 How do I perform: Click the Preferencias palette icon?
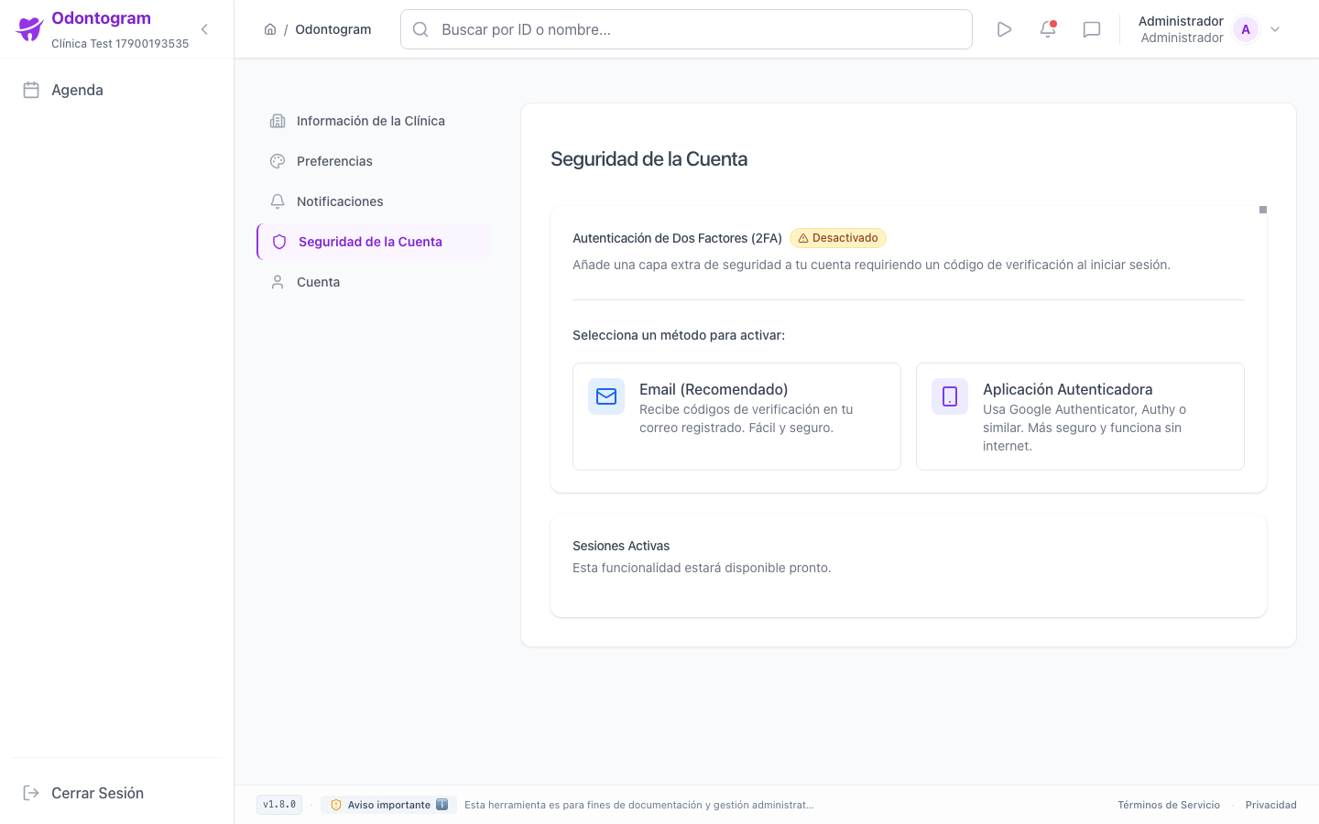[278, 161]
